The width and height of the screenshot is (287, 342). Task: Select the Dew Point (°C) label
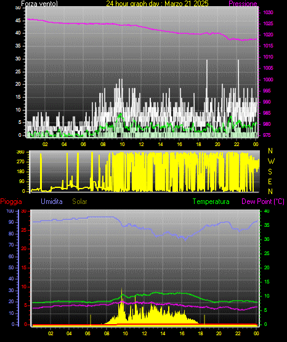(x=263, y=202)
